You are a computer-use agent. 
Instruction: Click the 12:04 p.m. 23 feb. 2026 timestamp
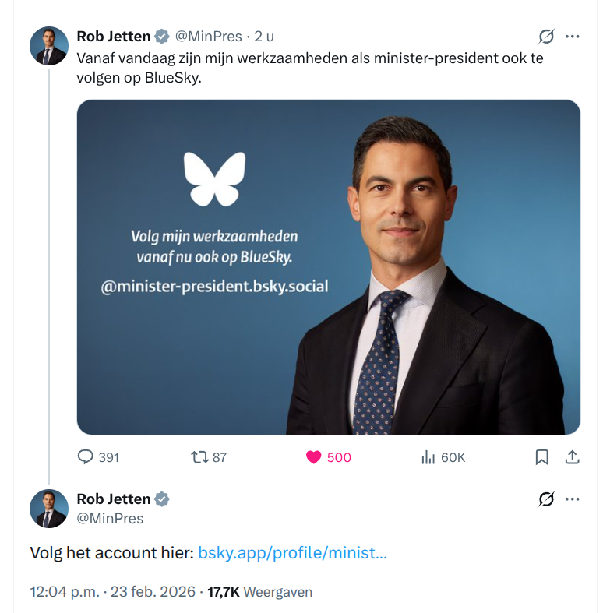[111, 592]
